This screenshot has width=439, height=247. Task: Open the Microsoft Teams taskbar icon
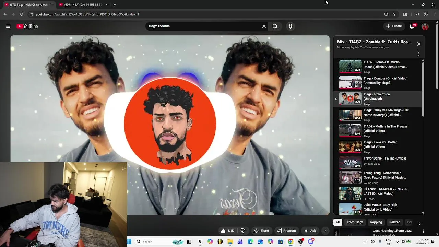pyautogui.click(x=240, y=242)
